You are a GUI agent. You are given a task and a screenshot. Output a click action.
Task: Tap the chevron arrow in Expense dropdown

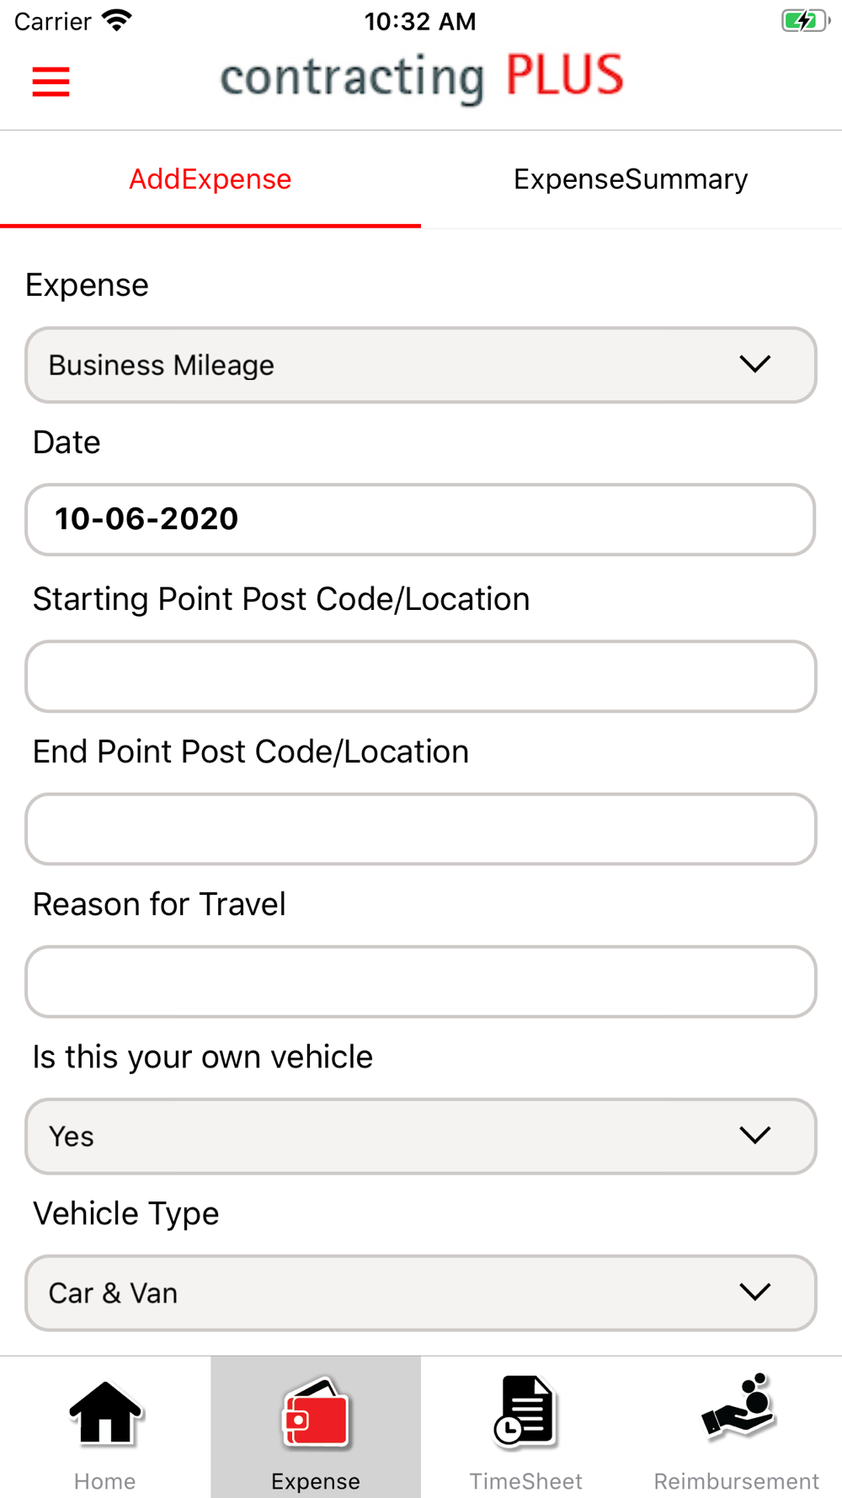point(755,364)
